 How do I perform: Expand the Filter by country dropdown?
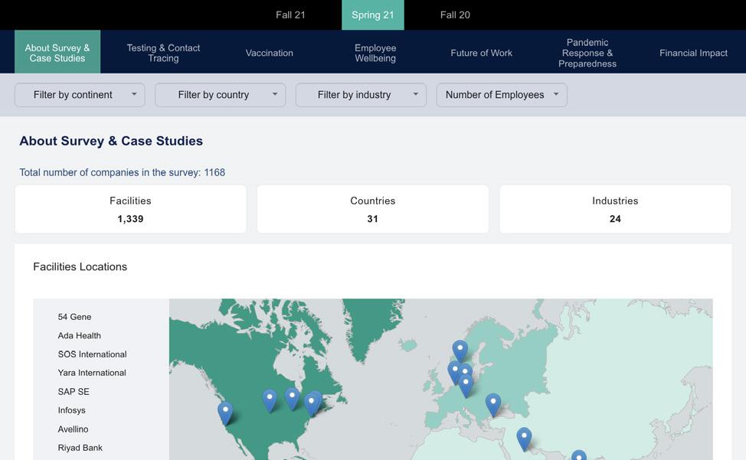click(220, 95)
